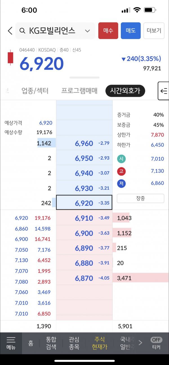The width and height of the screenshot is (169, 365).
Task: Tap the red 매수 buy button
Action: [x=108, y=31]
